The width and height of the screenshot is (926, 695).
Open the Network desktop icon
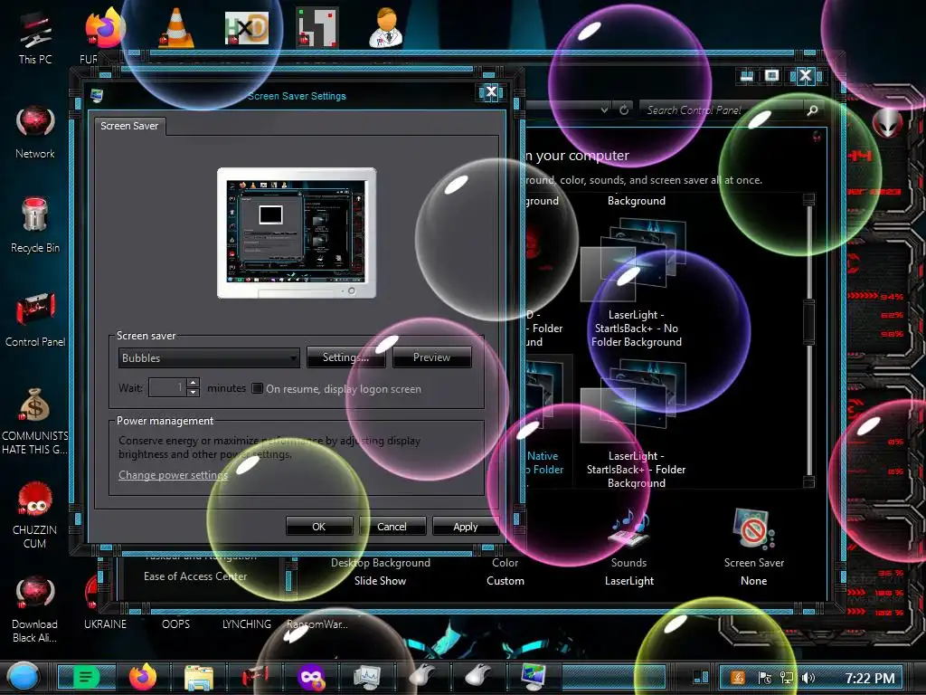(35, 132)
